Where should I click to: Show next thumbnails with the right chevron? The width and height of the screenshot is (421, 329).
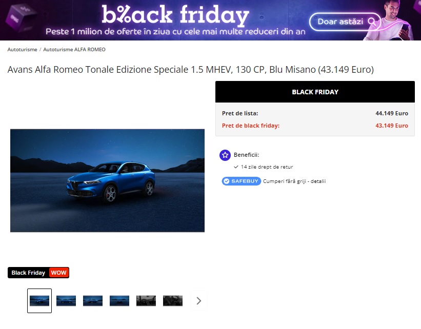(x=198, y=301)
